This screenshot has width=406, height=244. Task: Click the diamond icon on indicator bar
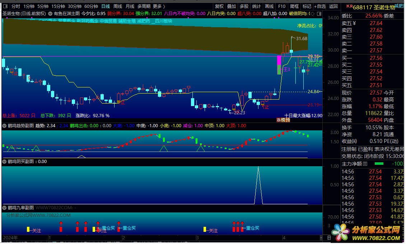pyautogui.click(x=313, y=14)
